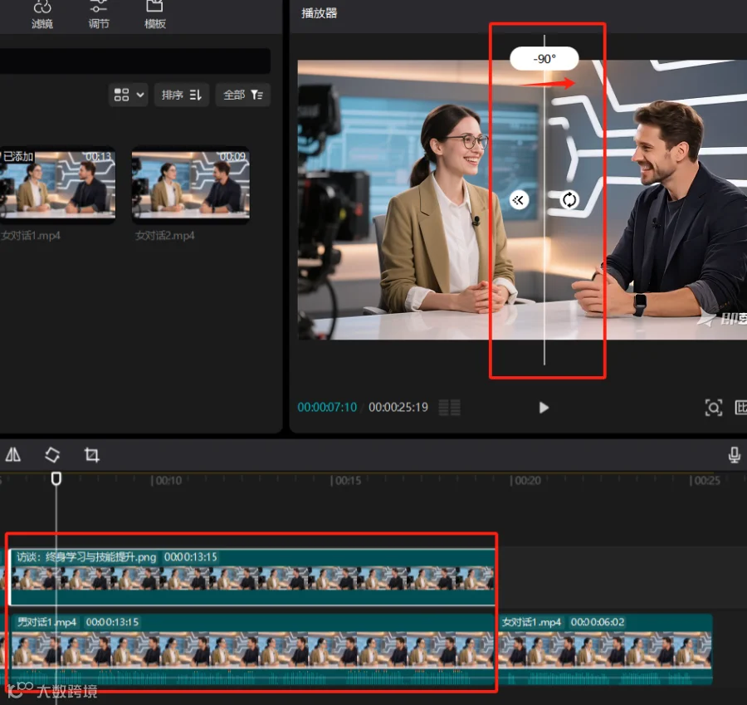Select the 女对话2.mp4 media thumbnail

click(190, 185)
